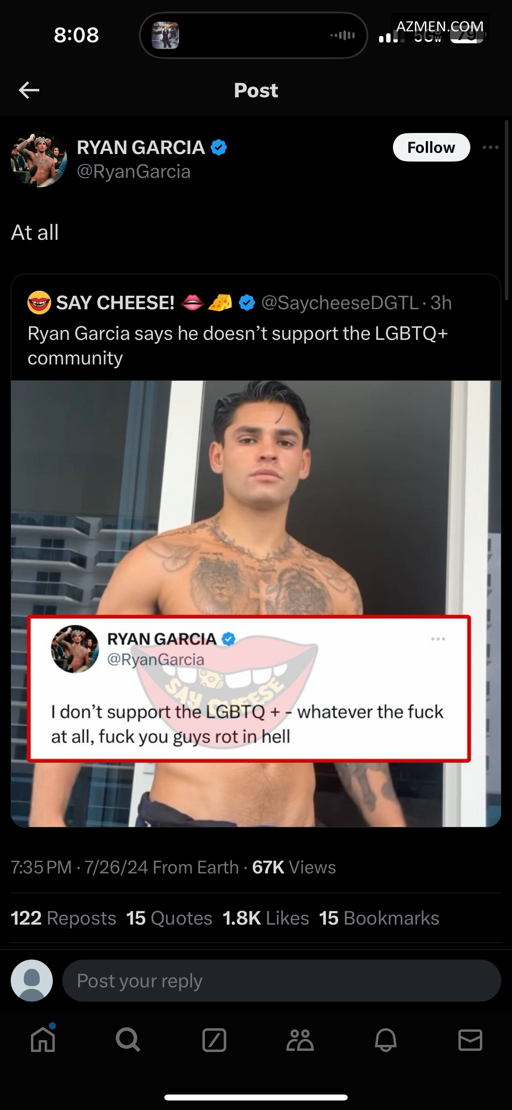Viewport: 512px width, 1110px height.
Task: Tap the SAY CHEESE! avatar icon
Action: [39, 303]
